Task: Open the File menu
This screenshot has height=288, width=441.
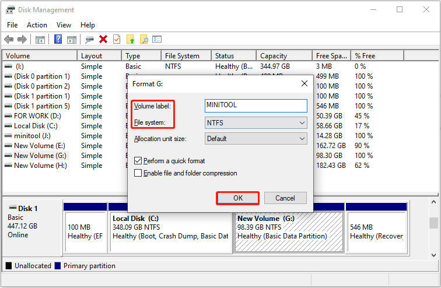Action: coord(12,25)
